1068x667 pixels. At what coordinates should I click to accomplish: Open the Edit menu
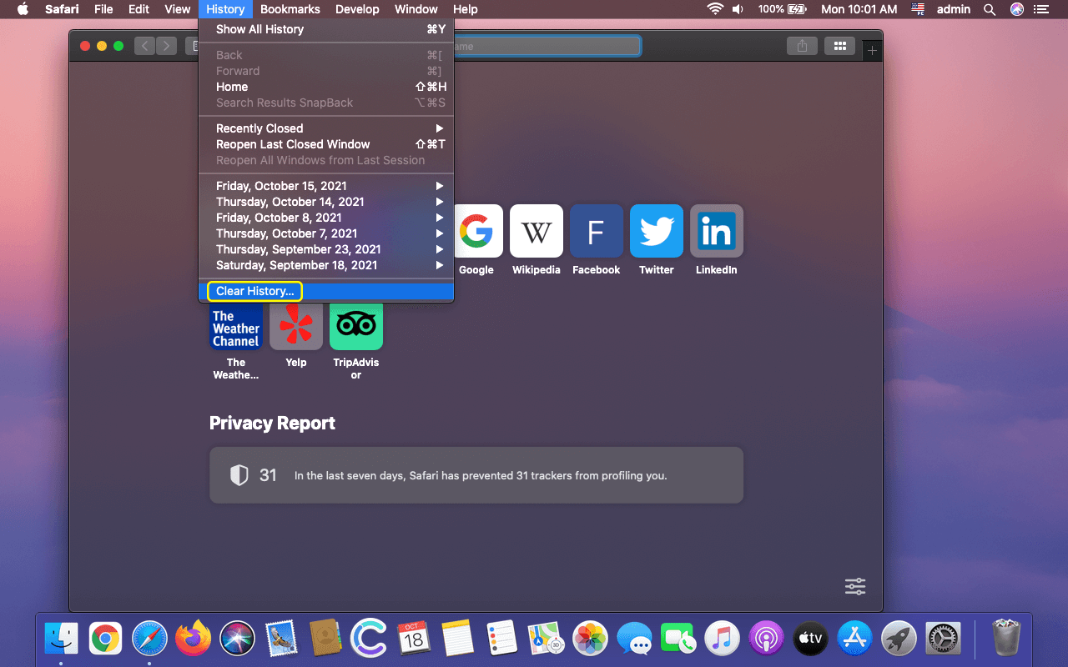139,9
